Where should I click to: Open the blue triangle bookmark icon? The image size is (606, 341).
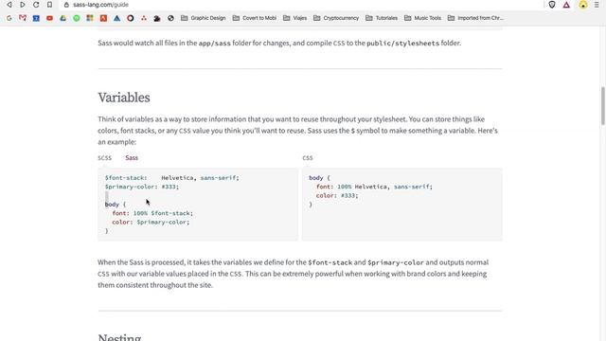(x=116, y=18)
